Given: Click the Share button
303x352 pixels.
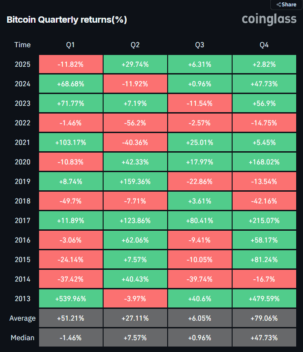Looking at the screenshot, I should tap(286, 5).
